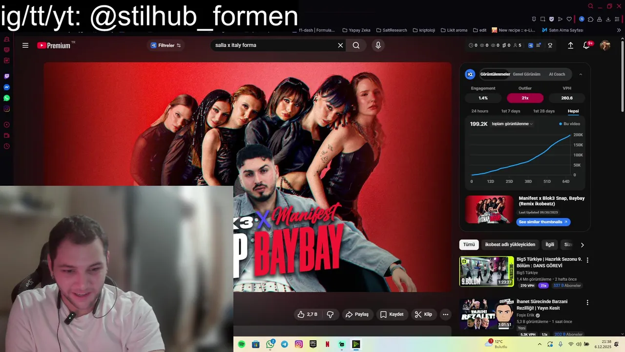The width and height of the screenshot is (625, 352).
Task: Open notifications bell with 9+ badge
Action: pyautogui.click(x=587, y=45)
